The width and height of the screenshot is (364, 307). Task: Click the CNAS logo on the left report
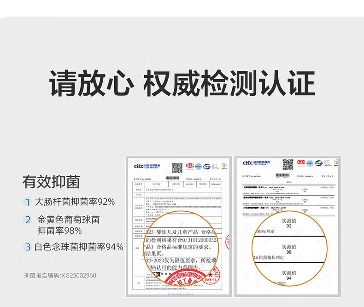207,166
